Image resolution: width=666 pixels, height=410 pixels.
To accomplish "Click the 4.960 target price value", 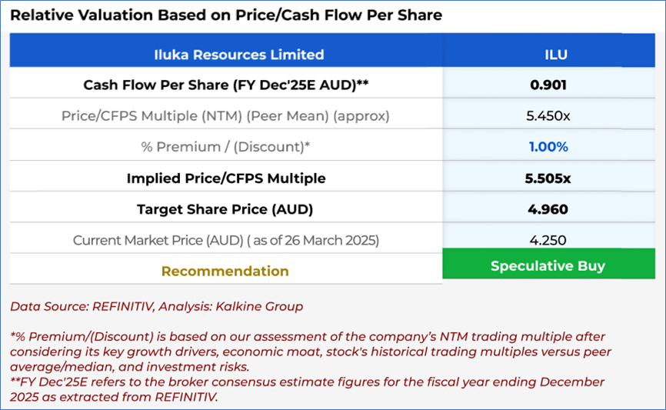I will [548, 209].
